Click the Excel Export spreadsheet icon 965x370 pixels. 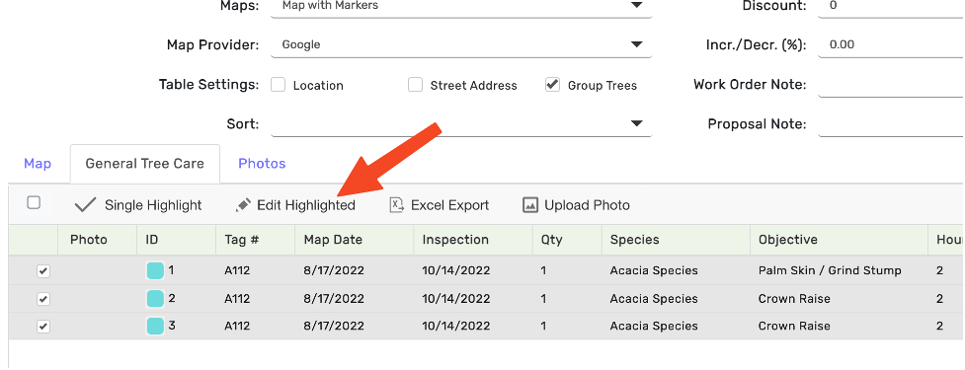click(397, 204)
